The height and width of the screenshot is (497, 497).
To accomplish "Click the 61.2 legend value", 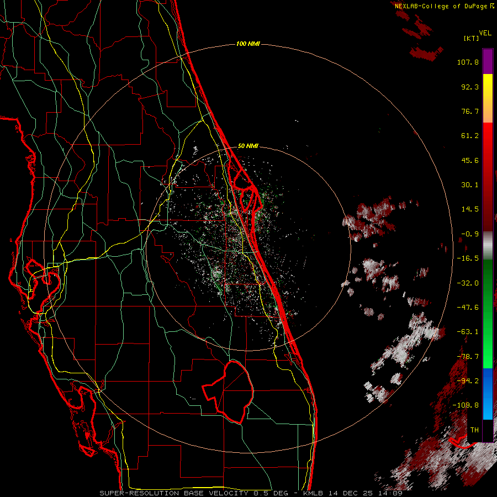I will pos(470,136).
